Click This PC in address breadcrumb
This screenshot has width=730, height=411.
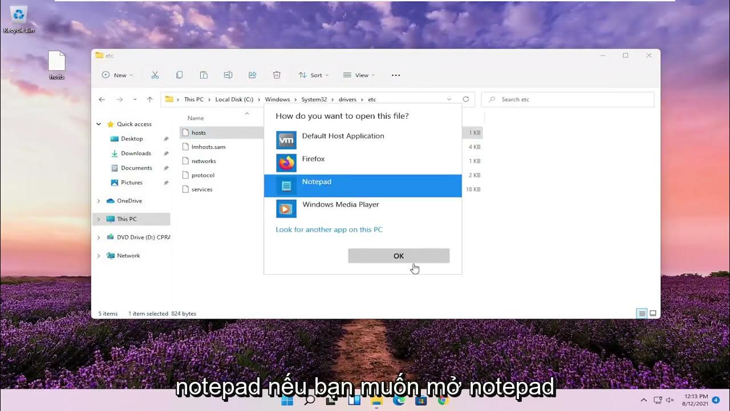click(193, 99)
